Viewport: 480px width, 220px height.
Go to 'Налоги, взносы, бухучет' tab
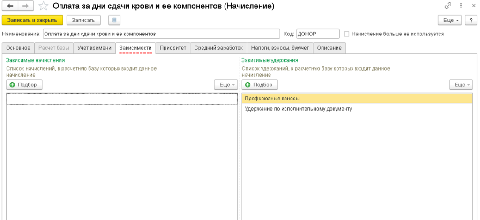click(x=279, y=48)
